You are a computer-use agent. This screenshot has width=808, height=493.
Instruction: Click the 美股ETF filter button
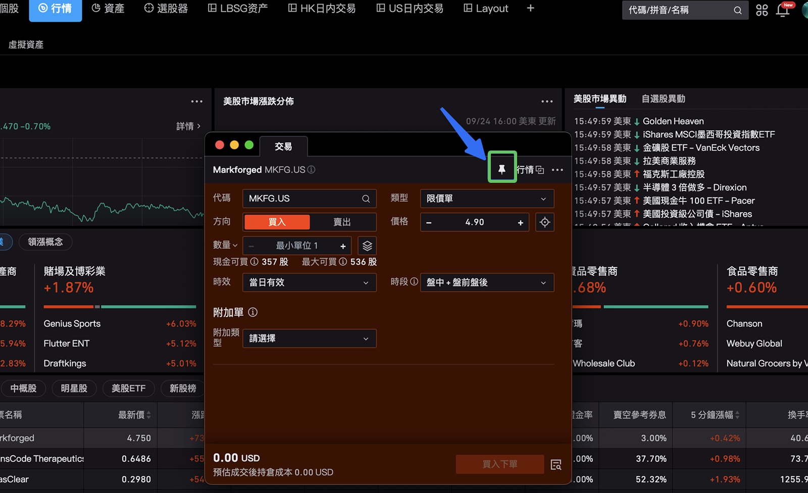pyautogui.click(x=128, y=388)
